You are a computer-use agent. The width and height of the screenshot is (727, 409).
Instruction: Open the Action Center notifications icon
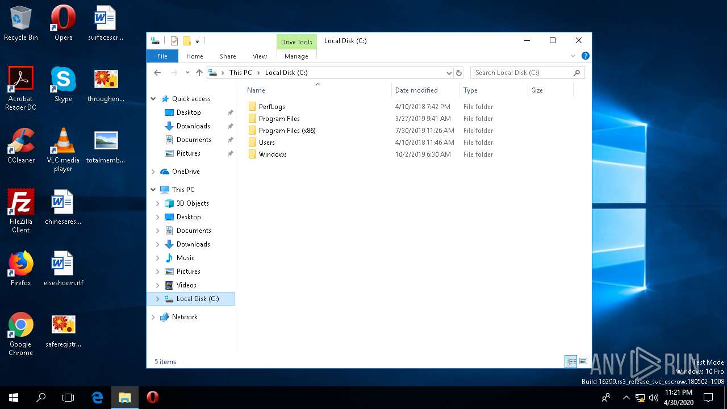[x=708, y=398]
